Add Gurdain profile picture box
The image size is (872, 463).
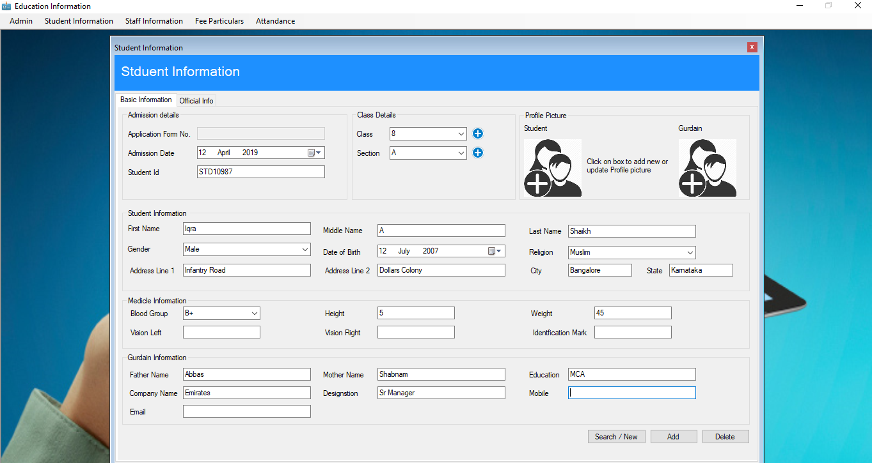(708, 168)
